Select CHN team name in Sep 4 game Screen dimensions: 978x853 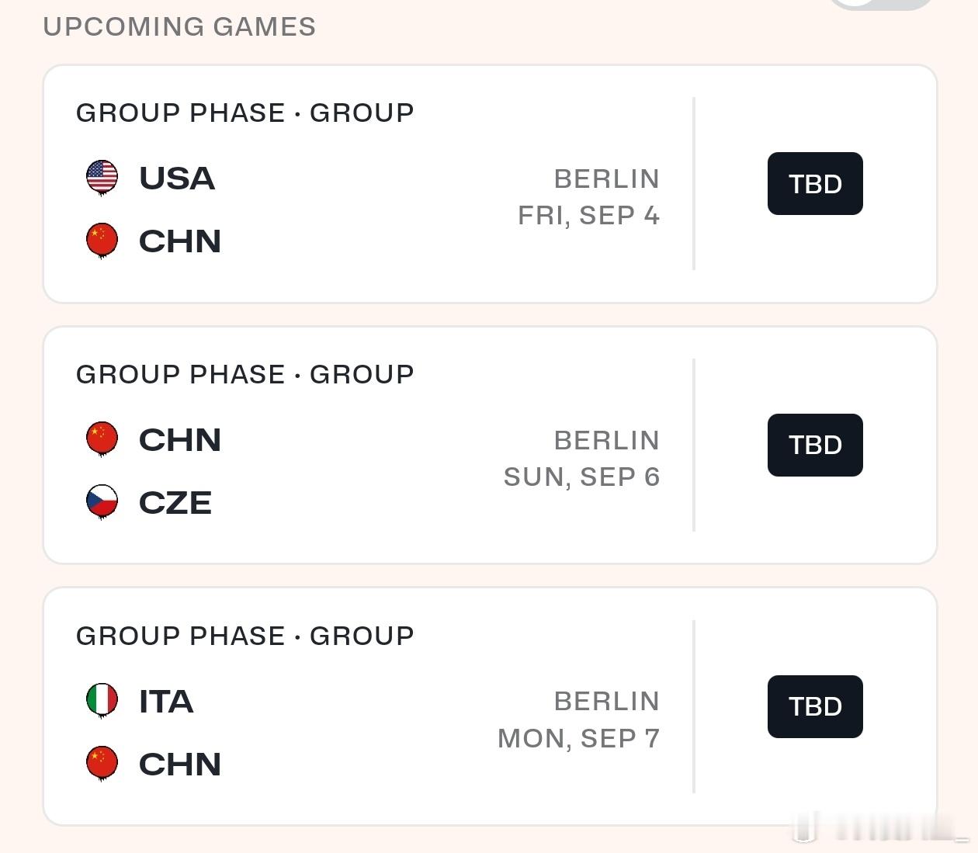[180, 241]
